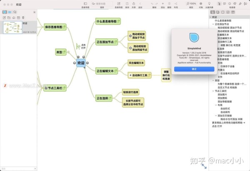The image size is (250, 171).
Task: Collapse the 布局 branch in outline
Action: tap(216, 105)
